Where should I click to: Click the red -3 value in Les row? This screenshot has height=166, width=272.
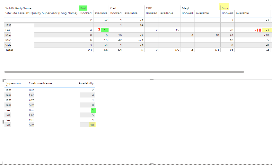pyautogui.click(x=98, y=30)
